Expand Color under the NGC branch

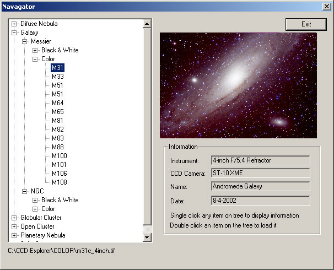point(35,209)
